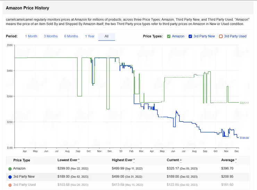Screen dimensions: 257x190
Task: Click the Highest Ever column header
Action: pos(123,160)
